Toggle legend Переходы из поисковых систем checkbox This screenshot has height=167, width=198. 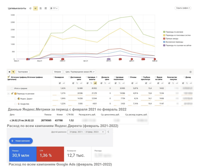click(x=164, y=35)
